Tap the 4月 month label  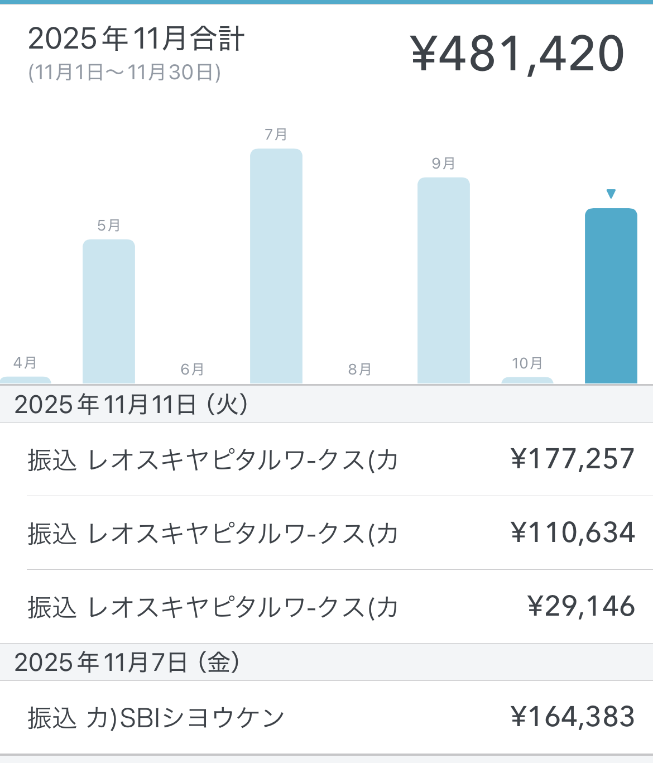click(25, 363)
